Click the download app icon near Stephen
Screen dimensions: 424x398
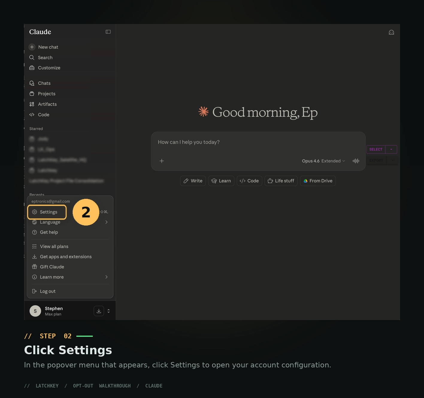99,311
